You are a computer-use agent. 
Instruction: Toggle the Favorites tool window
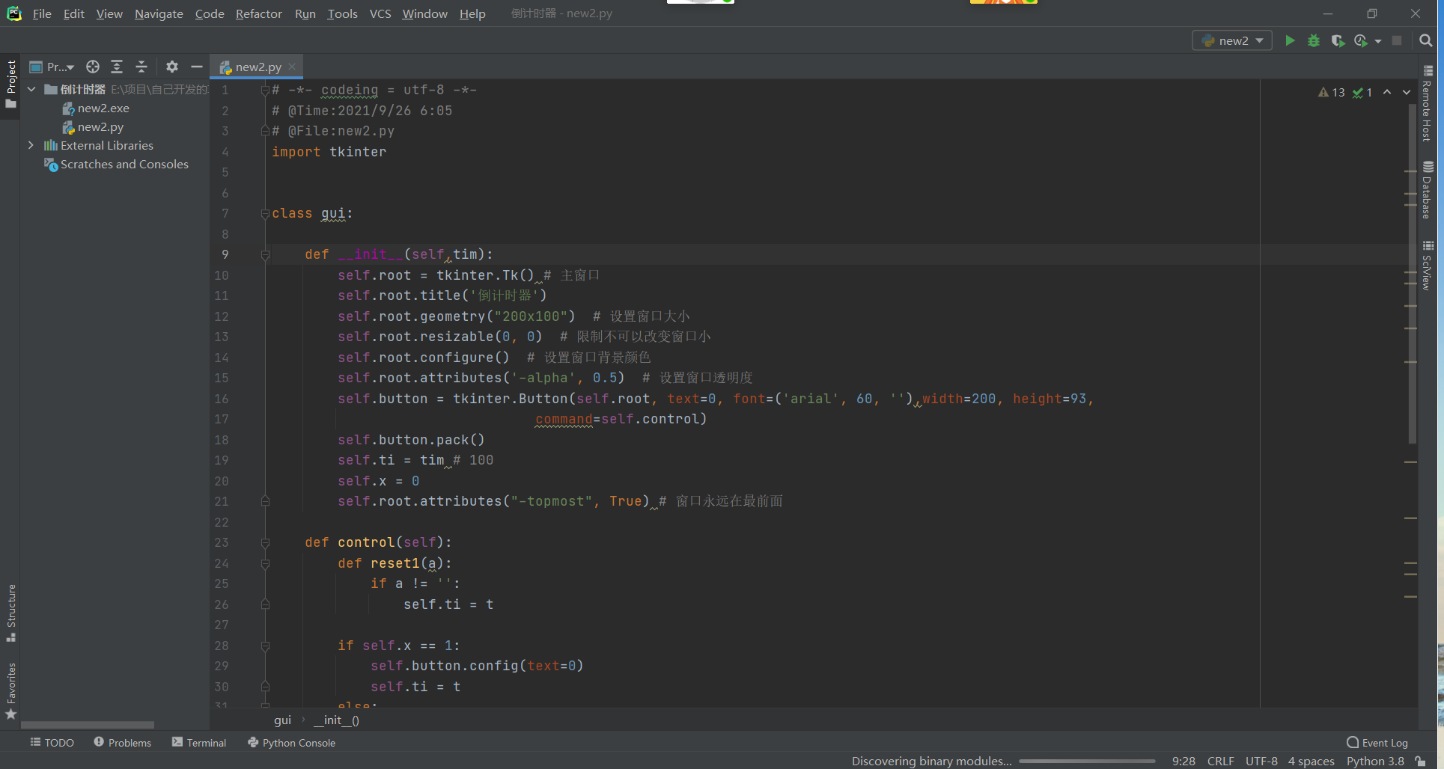coord(10,690)
